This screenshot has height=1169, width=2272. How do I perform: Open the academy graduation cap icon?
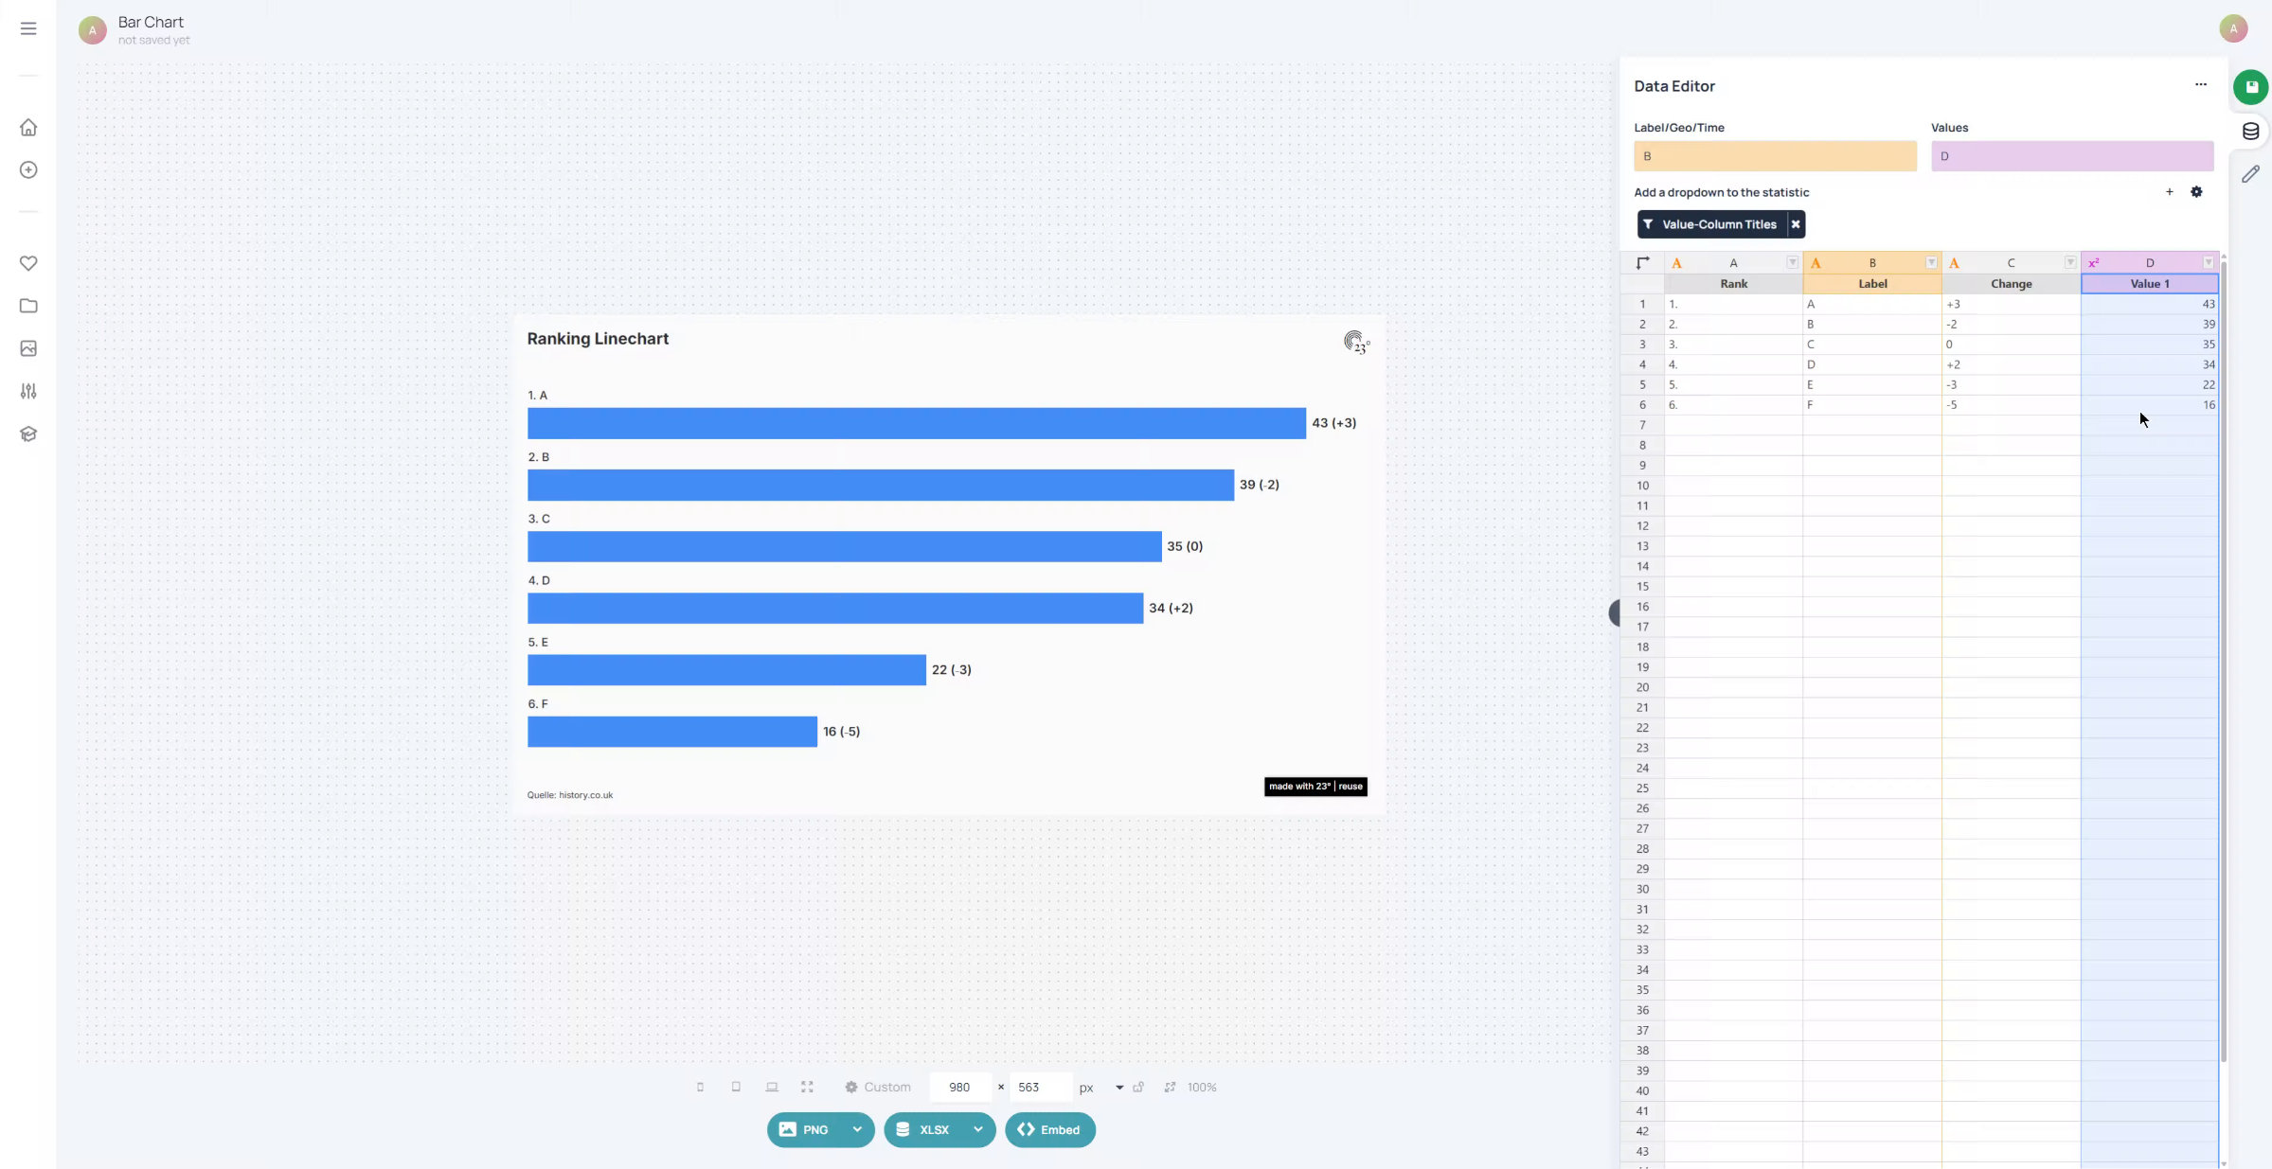28,434
